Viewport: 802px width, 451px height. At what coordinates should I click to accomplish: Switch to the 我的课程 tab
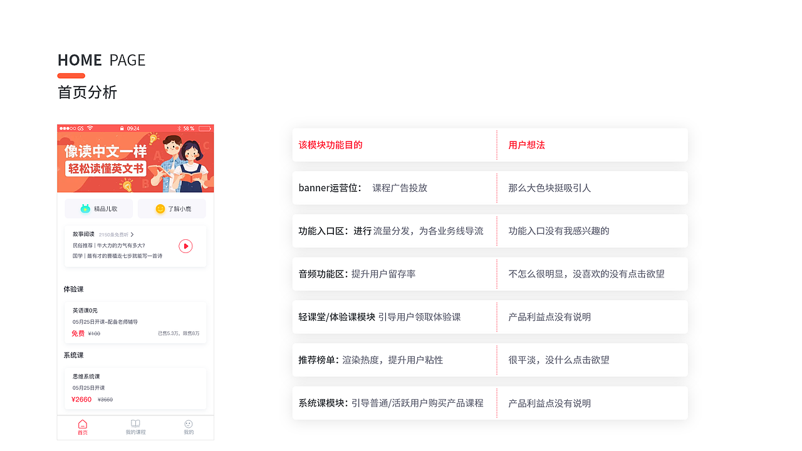tap(135, 428)
